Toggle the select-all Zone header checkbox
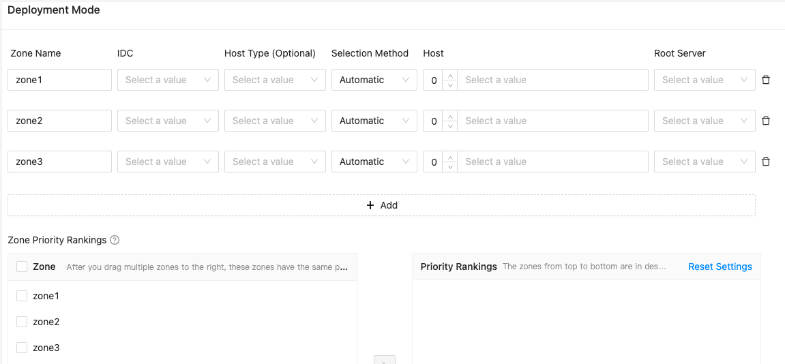The image size is (785, 364). click(x=22, y=267)
